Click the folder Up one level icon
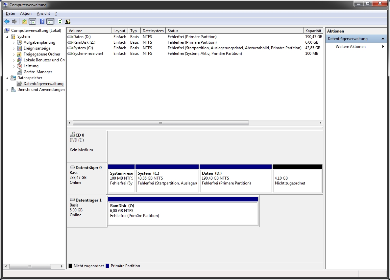Image resolution: width=390 pixels, height=280 pixels. coord(25,22)
